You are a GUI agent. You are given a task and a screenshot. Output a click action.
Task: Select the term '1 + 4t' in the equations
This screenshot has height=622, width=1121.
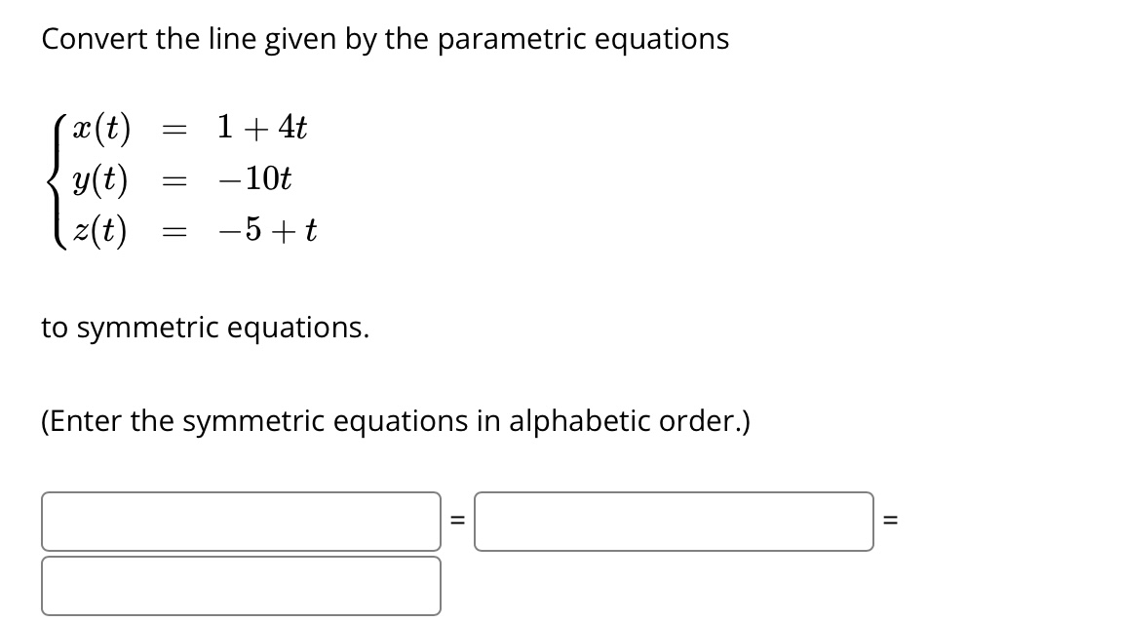(x=259, y=127)
